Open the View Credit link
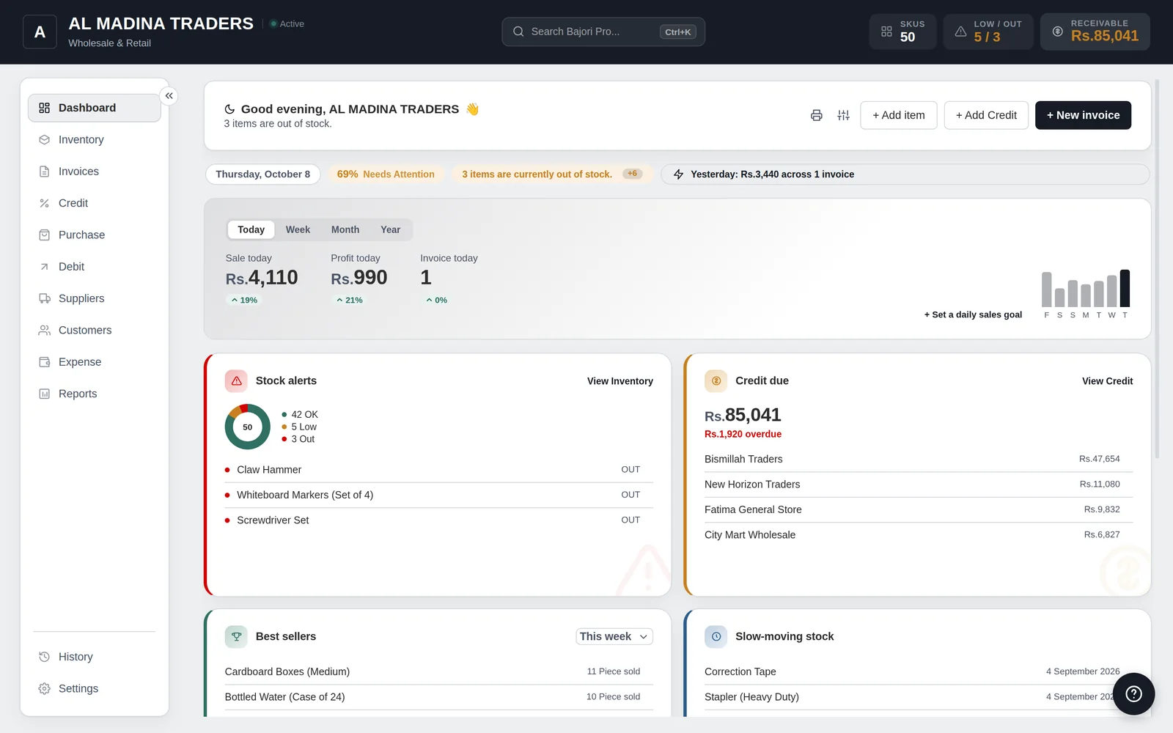The width and height of the screenshot is (1173, 733). (1108, 381)
